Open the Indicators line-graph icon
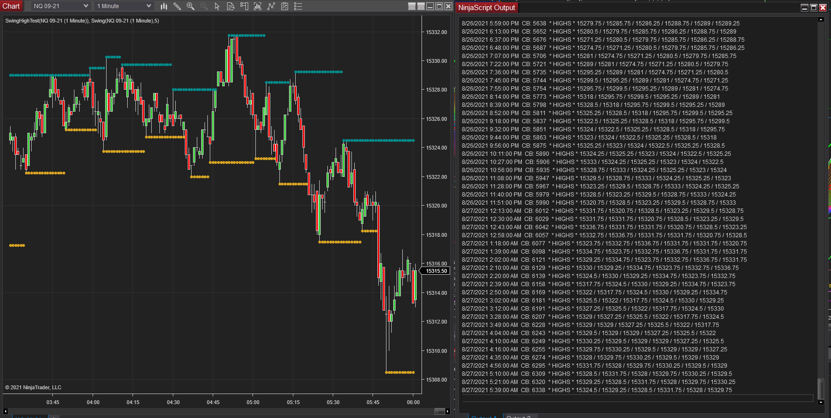The image size is (831, 418). 271,6
